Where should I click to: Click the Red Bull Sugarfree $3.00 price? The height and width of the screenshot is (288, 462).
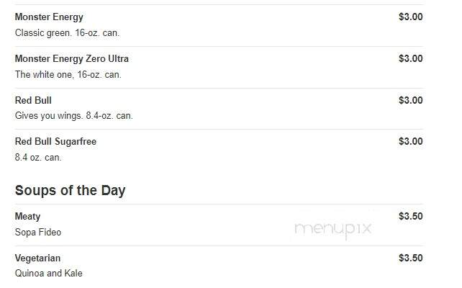coord(411,141)
